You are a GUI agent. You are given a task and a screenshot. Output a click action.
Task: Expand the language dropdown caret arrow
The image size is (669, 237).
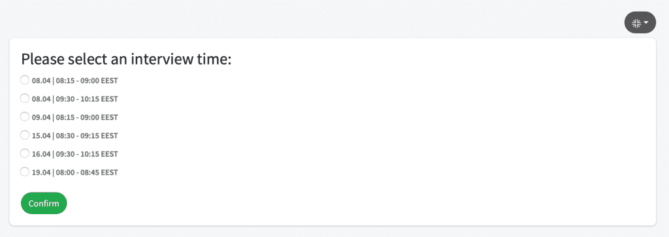(x=646, y=23)
